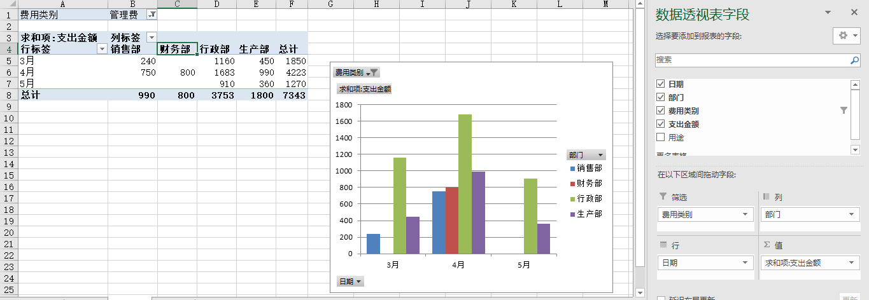Expand the 行标签 dropdown in cell A4
Image resolution: width=869 pixels, height=300 pixels.
pyautogui.click(x=102, y=49)
